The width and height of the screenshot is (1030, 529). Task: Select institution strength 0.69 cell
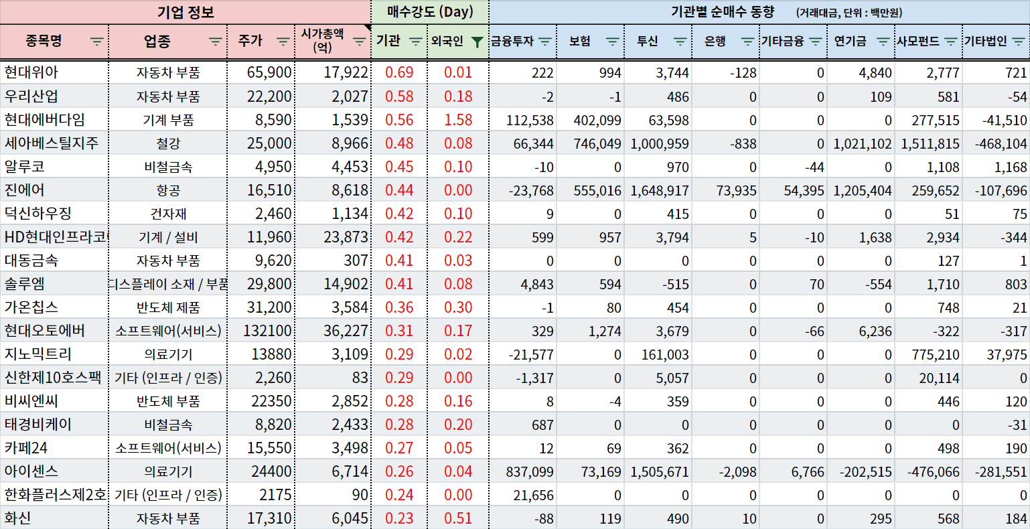[399, 72]
